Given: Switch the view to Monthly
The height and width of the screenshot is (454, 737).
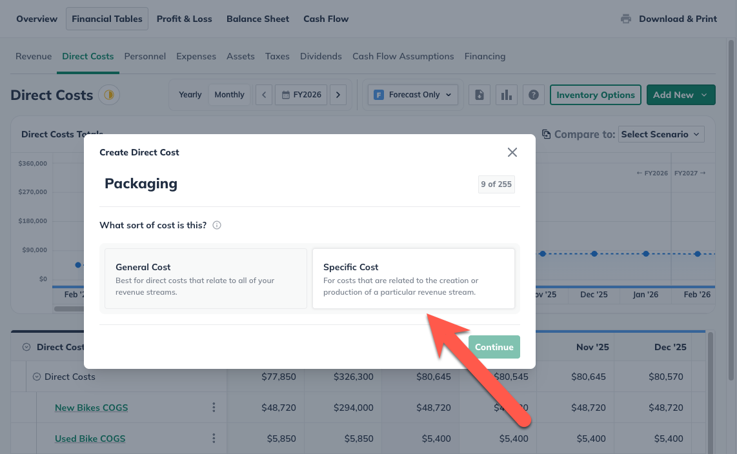Looking at the screenshot, I should click(229, 94).
